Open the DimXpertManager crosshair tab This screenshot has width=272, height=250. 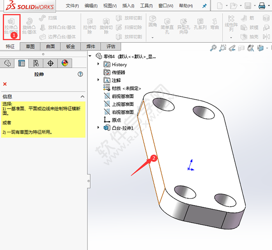click(x=50, y=63)
